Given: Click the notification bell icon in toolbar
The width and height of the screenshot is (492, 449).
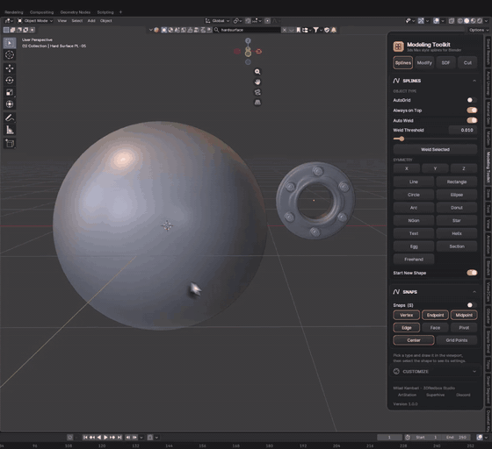Looking at the screenshot, I should click(x=334, y=30).
